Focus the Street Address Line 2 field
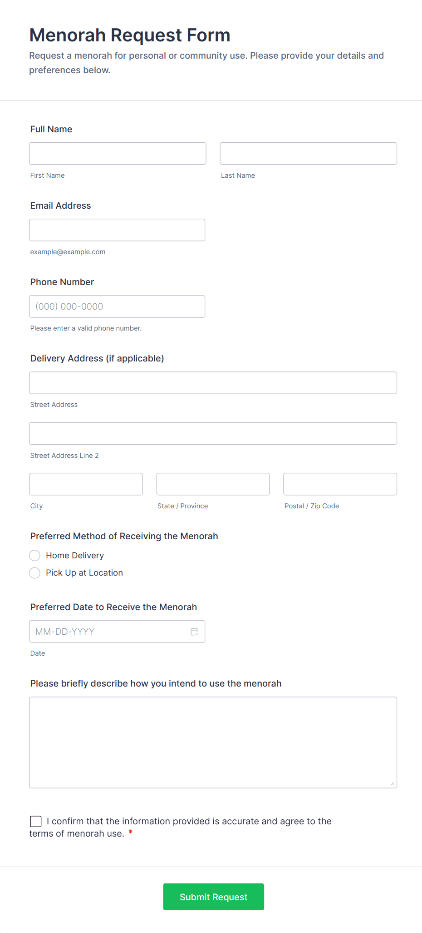 213,434
